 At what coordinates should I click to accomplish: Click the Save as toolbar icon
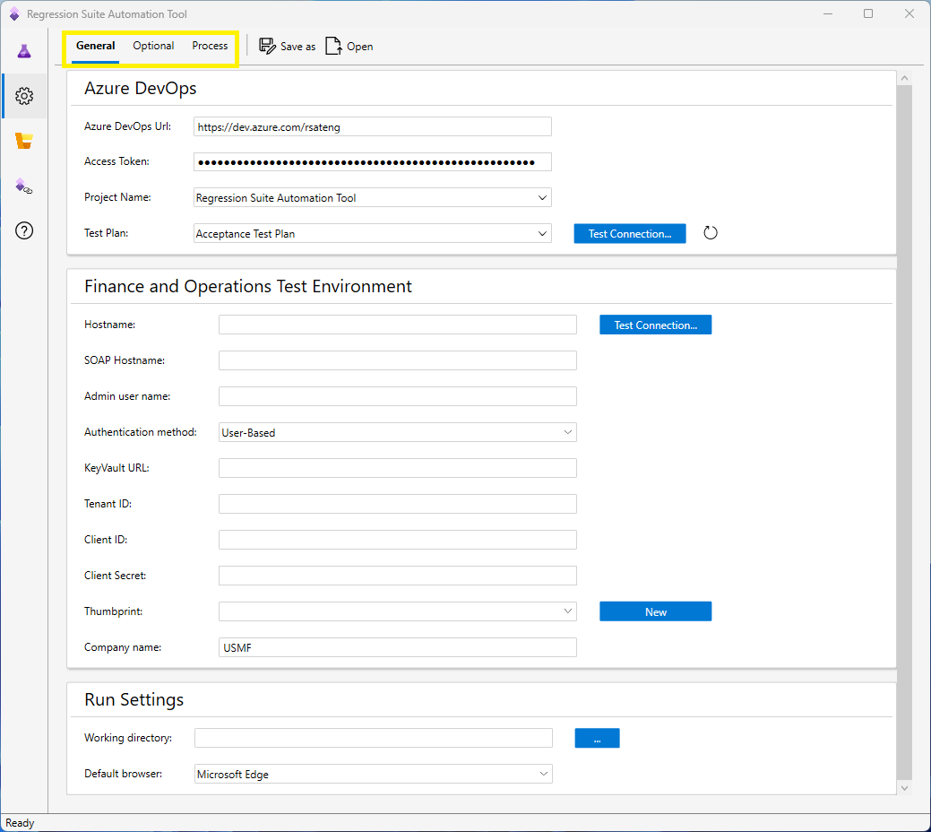(x=287, y=46)
